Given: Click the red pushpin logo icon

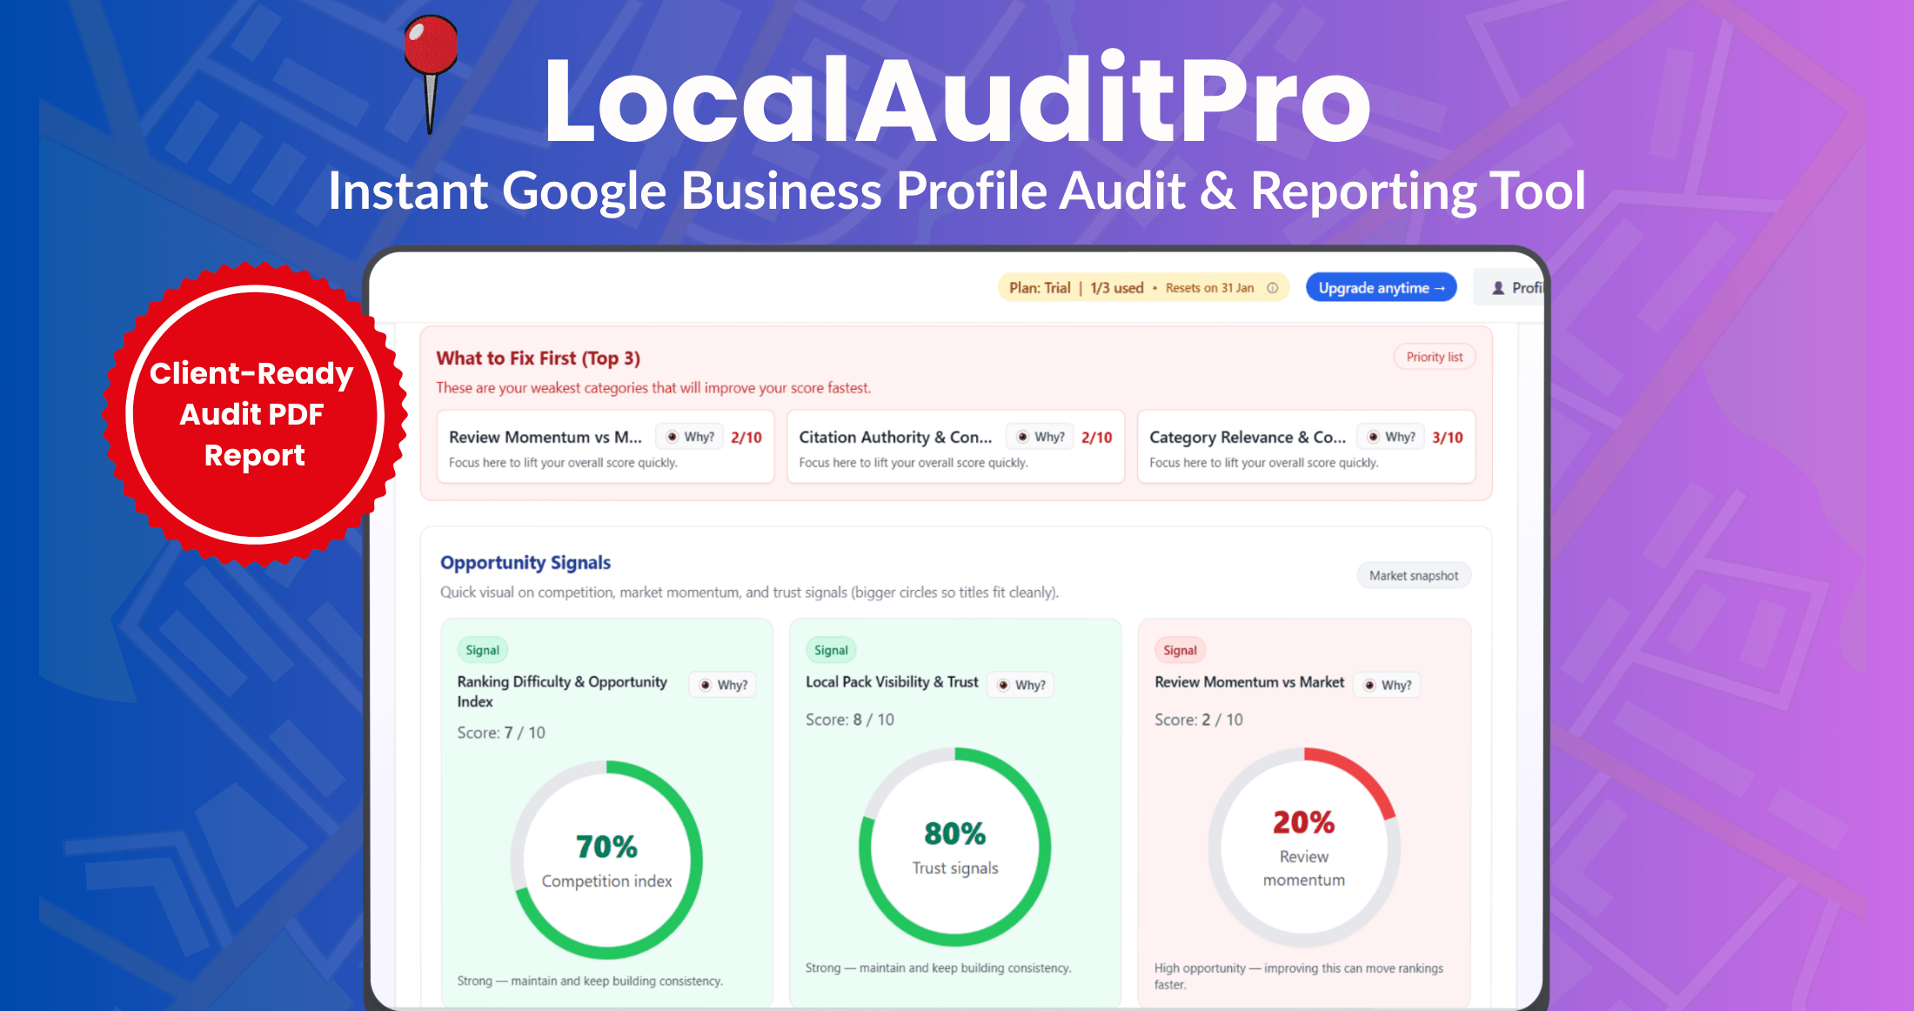Looking at the screenshot, I should (x=431, y=75).
